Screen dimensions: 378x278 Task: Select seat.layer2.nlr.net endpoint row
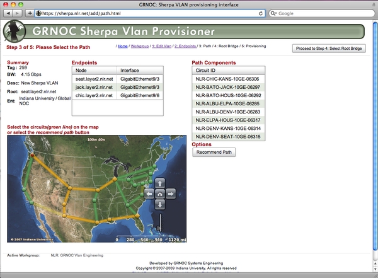(x=118, y=79)
